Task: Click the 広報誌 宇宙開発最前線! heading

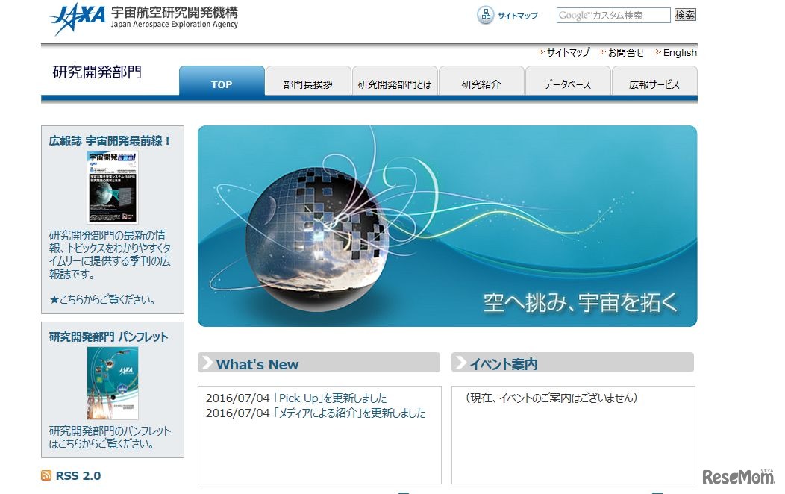Action: pos(110,140)
